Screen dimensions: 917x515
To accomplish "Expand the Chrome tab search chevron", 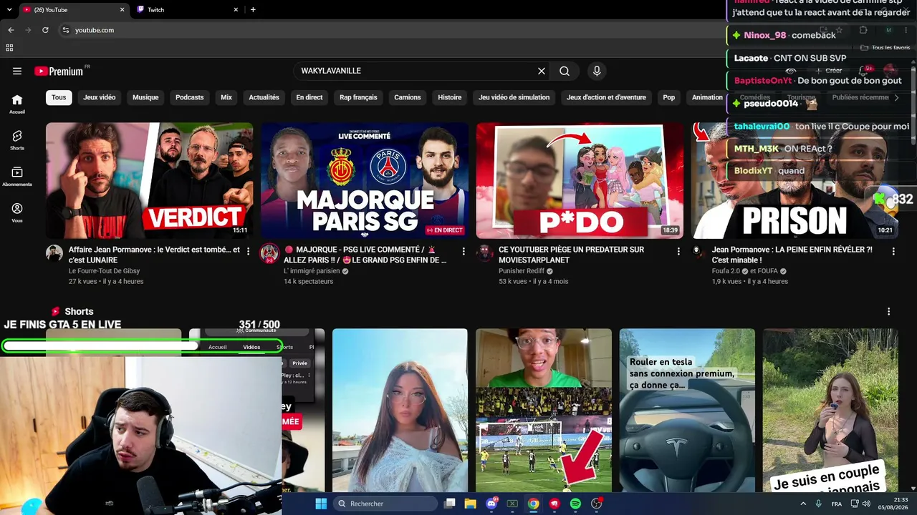I will click(x=11, y=9).
